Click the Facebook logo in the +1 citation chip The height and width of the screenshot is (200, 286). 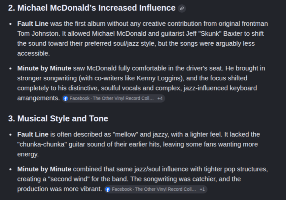click(108, 189)
